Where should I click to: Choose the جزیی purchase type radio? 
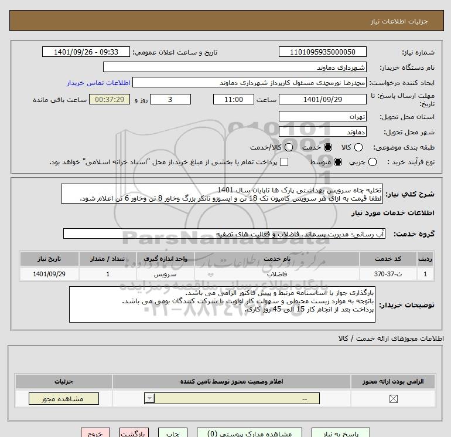pyautogui.click(x=372, y=162)
